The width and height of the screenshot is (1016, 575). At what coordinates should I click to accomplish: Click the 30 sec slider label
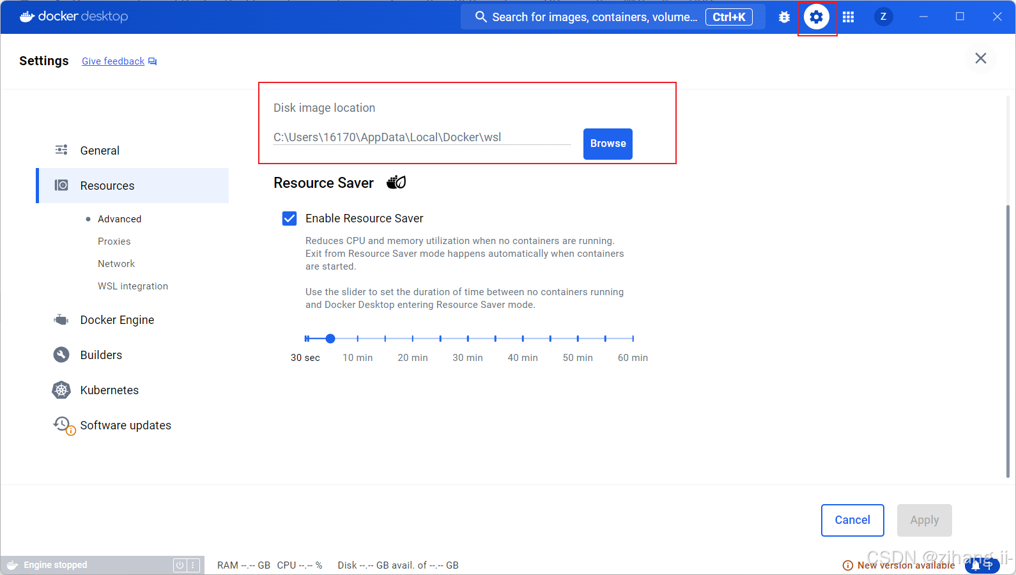305,358
